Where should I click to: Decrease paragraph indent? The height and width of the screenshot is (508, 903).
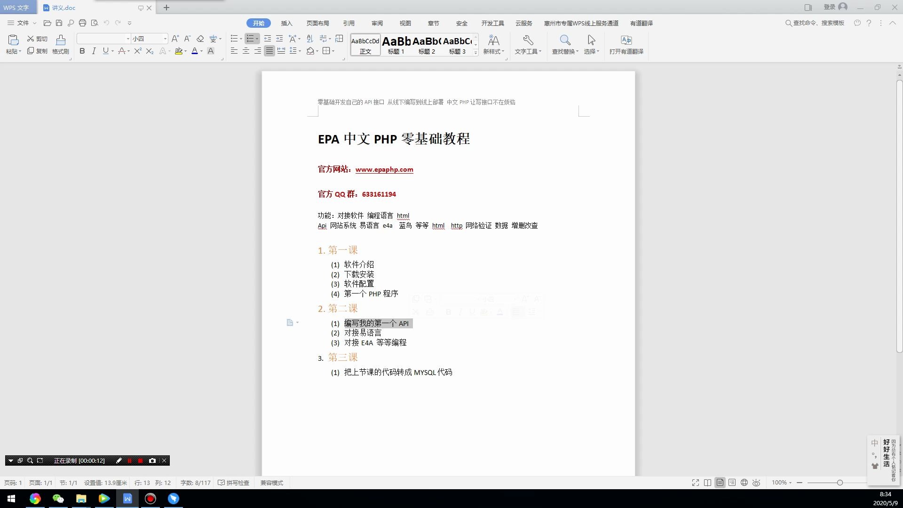pyautogui.click(x=268, y=39)
